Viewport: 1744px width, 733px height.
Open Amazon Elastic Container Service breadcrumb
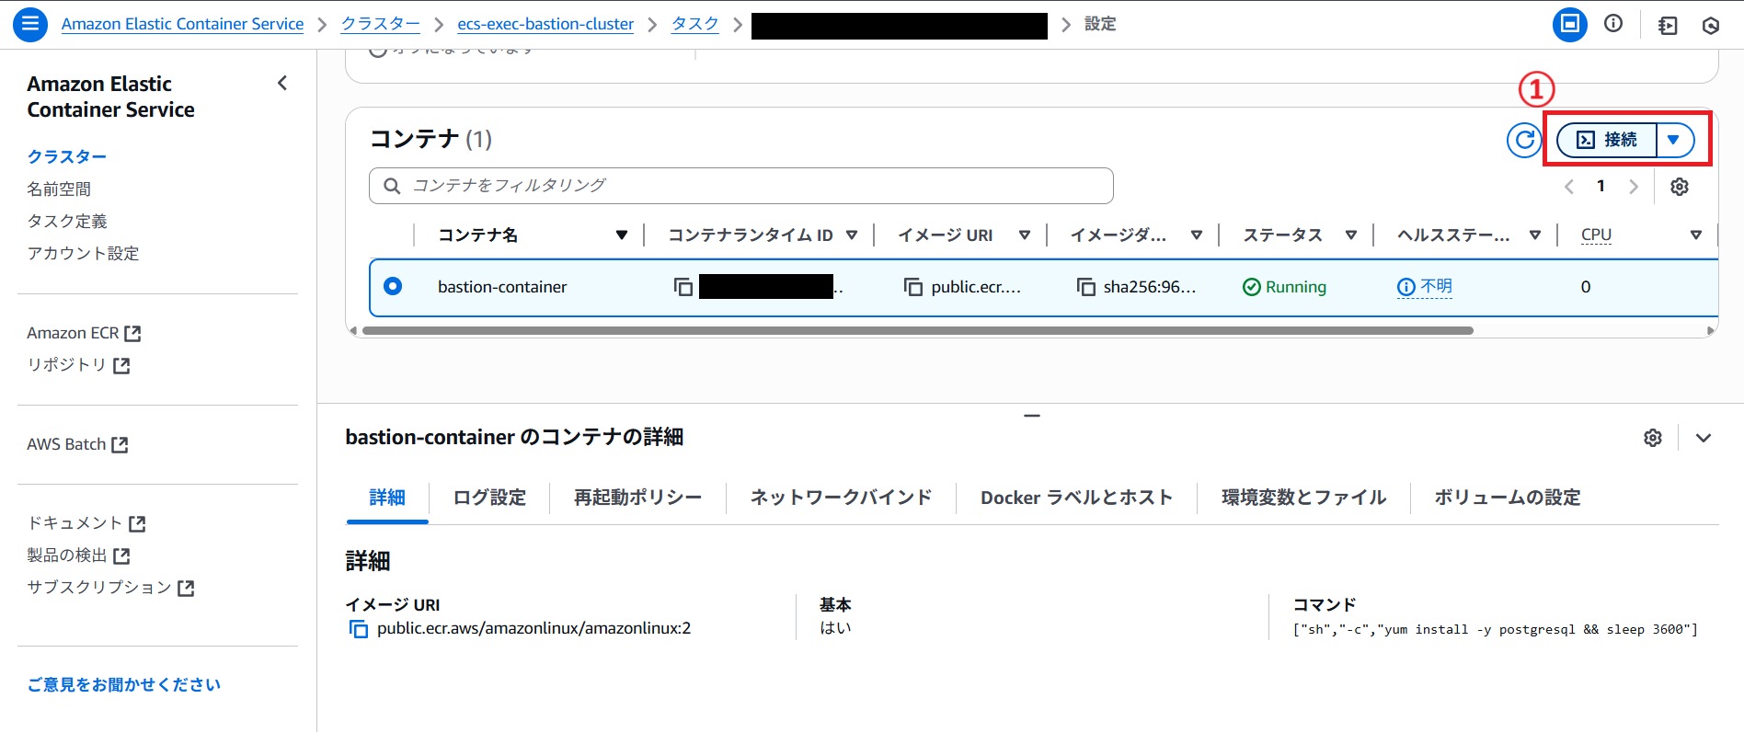tap(182, 24)
